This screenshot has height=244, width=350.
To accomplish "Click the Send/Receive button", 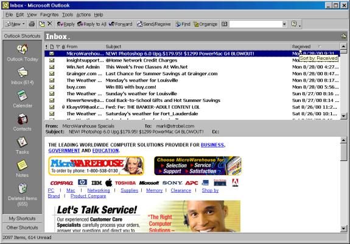I will pos(154,24).
